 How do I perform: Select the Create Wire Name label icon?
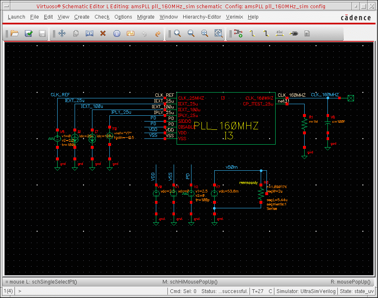coord(280,33)
